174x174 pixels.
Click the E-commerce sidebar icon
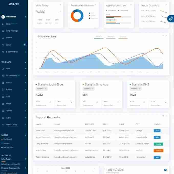[3, 52]
